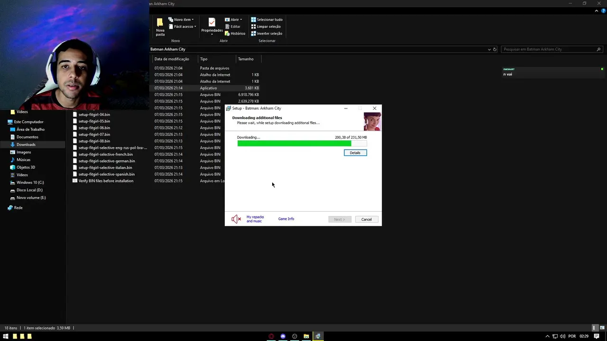Click the green download progress bar
Image resolution: width=607 pixels, height=341 pixels.
(x=302, y=144)
